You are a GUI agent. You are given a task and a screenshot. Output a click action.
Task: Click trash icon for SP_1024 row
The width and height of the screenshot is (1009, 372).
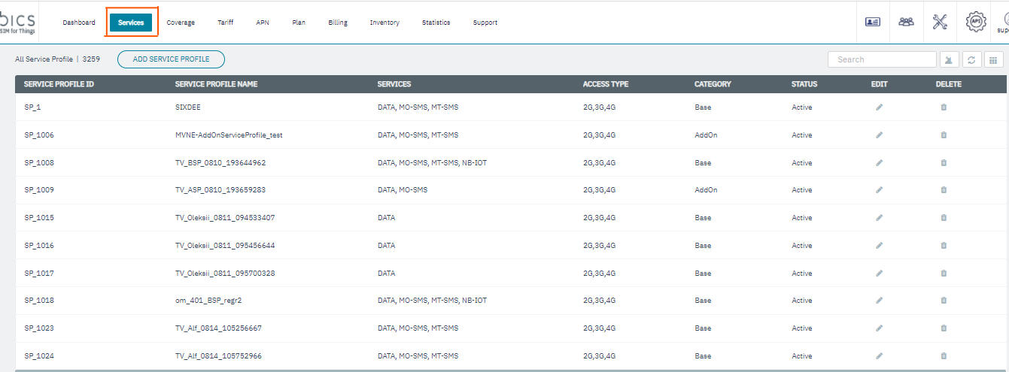944,355
